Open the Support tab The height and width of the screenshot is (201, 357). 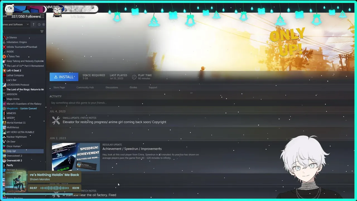(153, 87)
